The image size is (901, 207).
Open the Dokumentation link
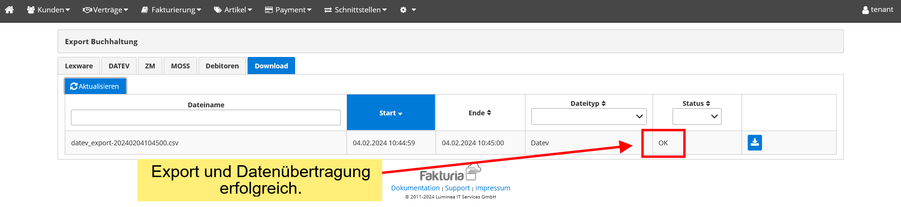(x=415, y=188)
